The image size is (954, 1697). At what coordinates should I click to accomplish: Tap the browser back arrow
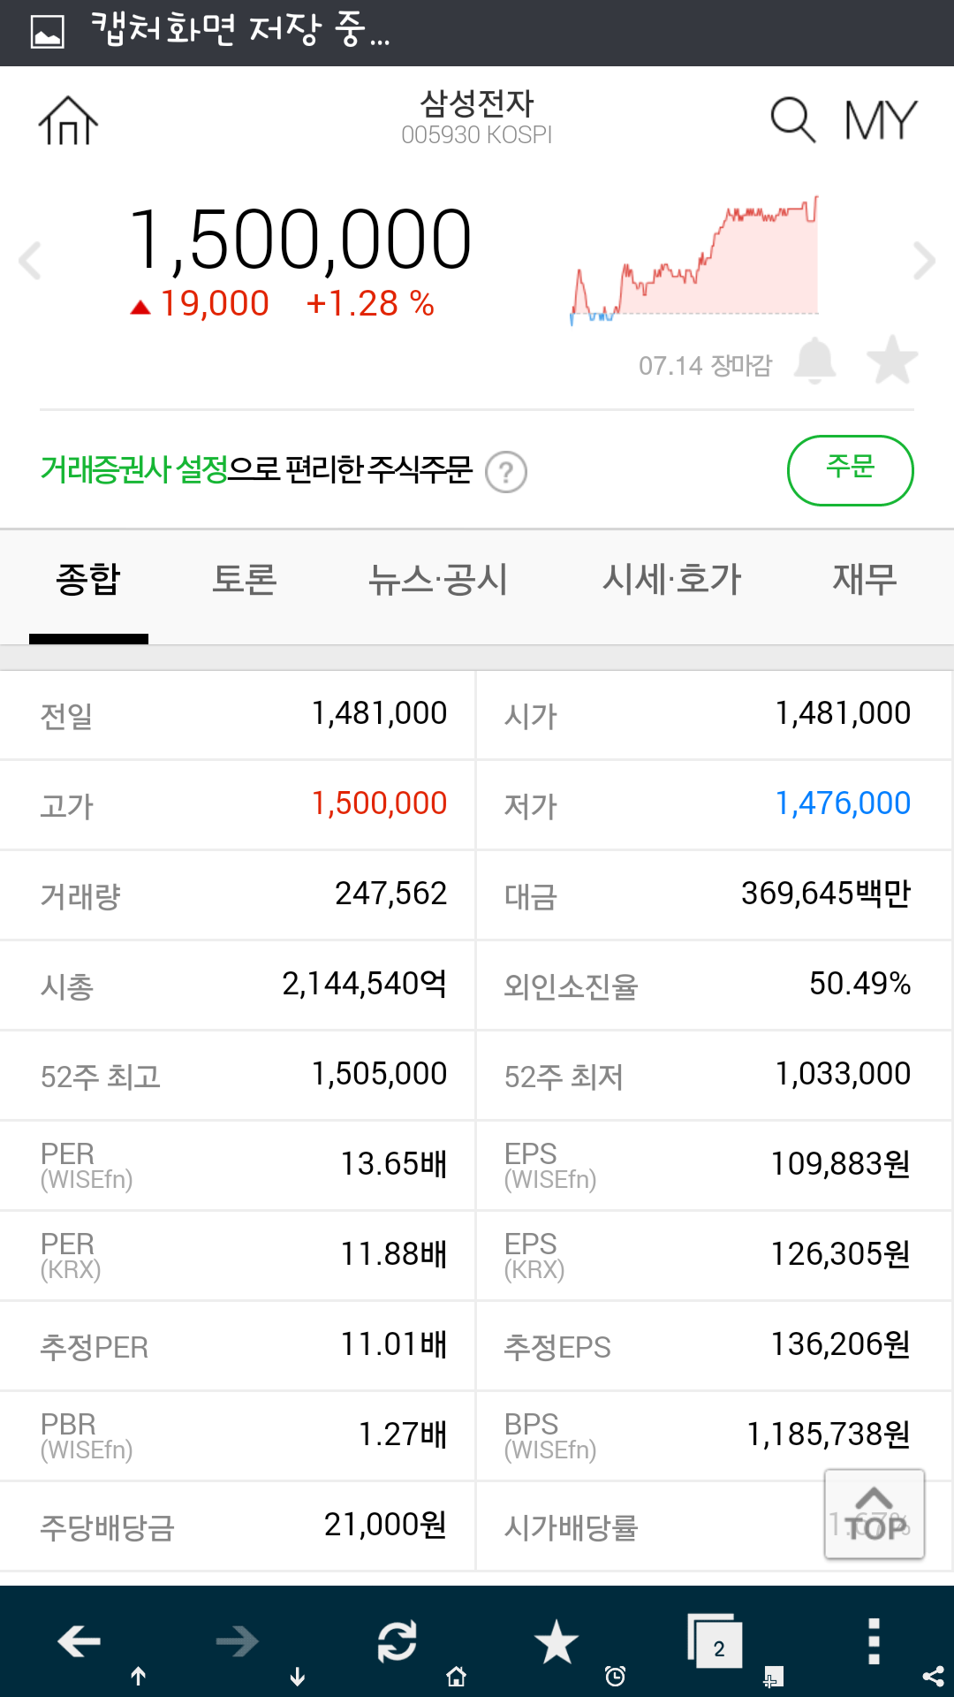pos(79,1642)
